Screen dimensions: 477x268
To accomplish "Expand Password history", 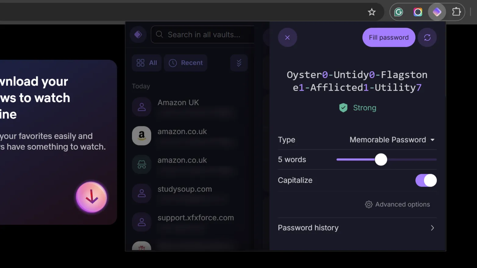I will pyautogui.click(x=357, y=227).
